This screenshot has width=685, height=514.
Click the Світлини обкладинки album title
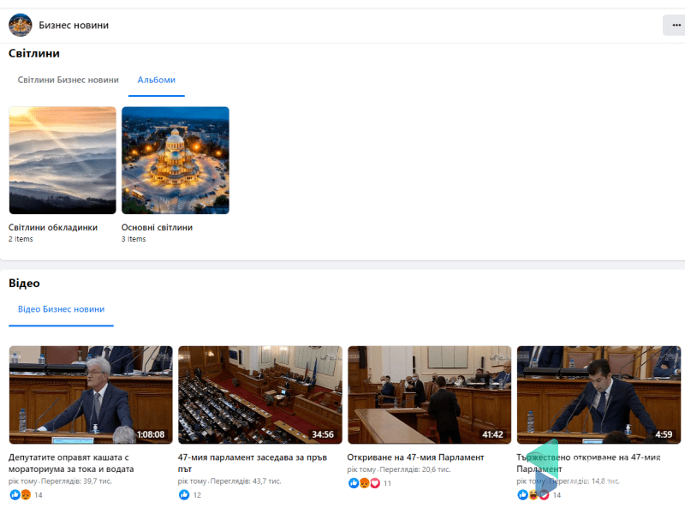pyautogui.click(x=53, y=228)
